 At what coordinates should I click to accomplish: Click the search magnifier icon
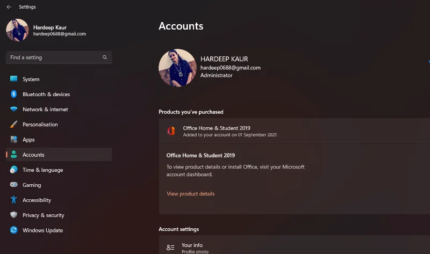pos(105,57)
